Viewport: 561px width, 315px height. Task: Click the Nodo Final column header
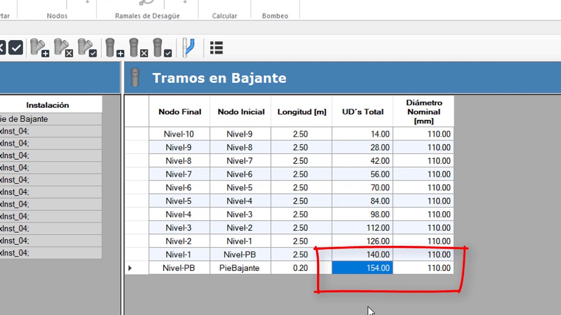pyautogui.click(x=180, y=112)
